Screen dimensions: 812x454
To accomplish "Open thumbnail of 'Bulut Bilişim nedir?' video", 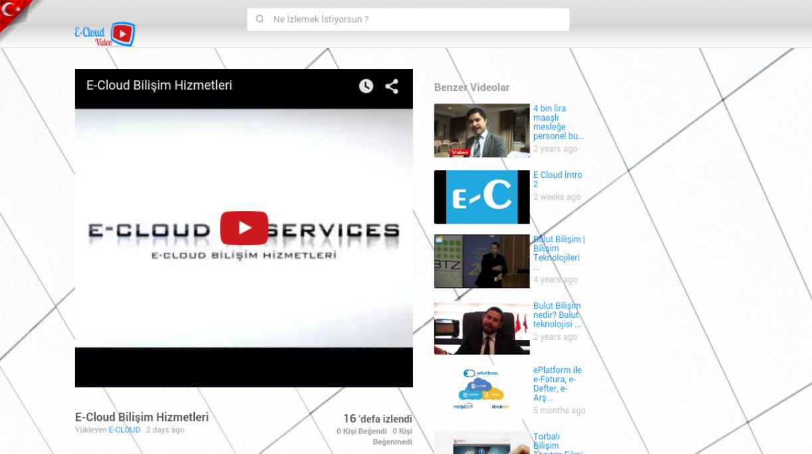I will [482, 329].
